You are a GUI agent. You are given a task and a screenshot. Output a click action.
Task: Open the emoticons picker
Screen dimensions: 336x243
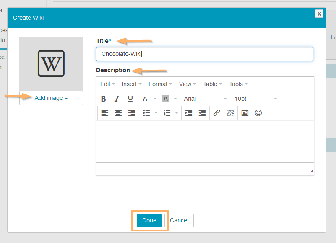[258, 113]
